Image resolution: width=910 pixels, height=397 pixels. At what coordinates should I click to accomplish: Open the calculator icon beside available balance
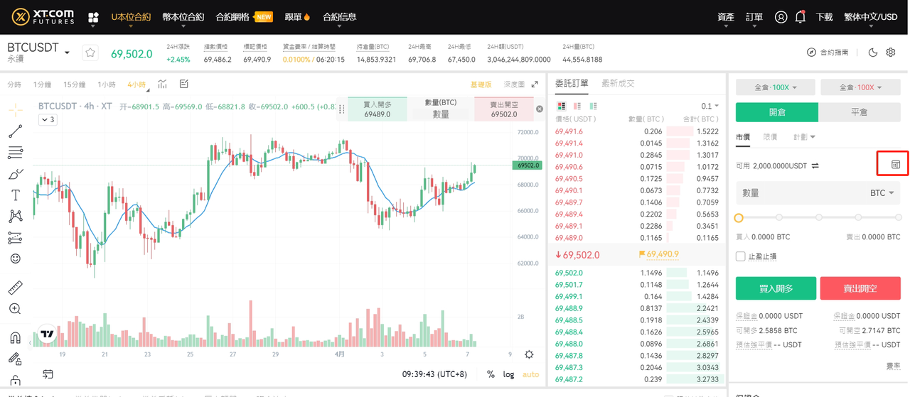point(896,164)
